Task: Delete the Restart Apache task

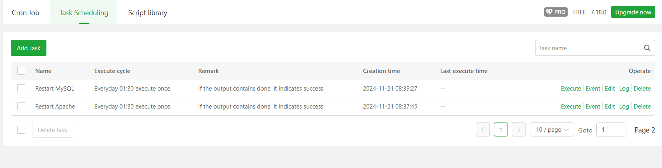Action: coord(642,107)
